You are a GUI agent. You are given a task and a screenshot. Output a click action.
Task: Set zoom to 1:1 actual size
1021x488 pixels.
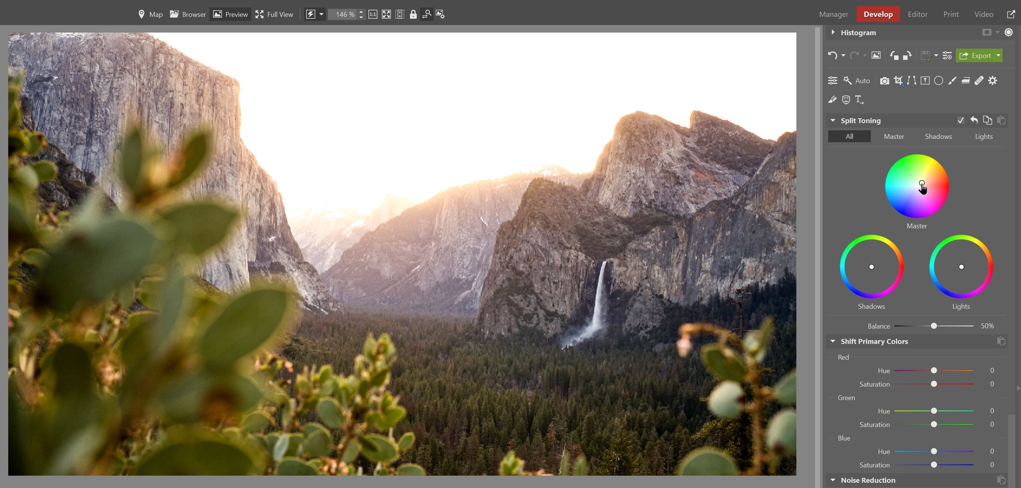(373, 14)
